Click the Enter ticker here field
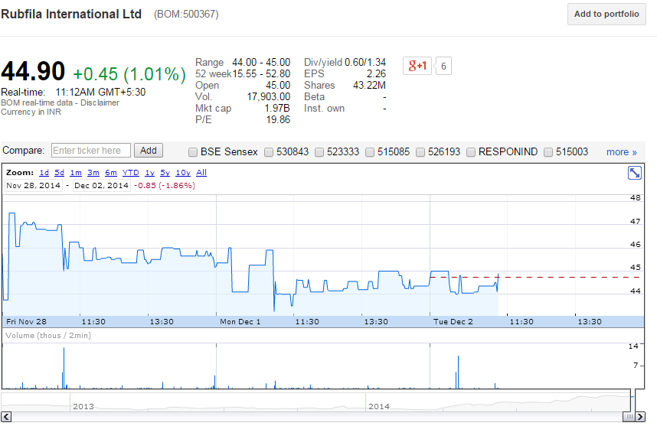Image resolution: width=657 pixels, height=426 pixels. (91, 151)
